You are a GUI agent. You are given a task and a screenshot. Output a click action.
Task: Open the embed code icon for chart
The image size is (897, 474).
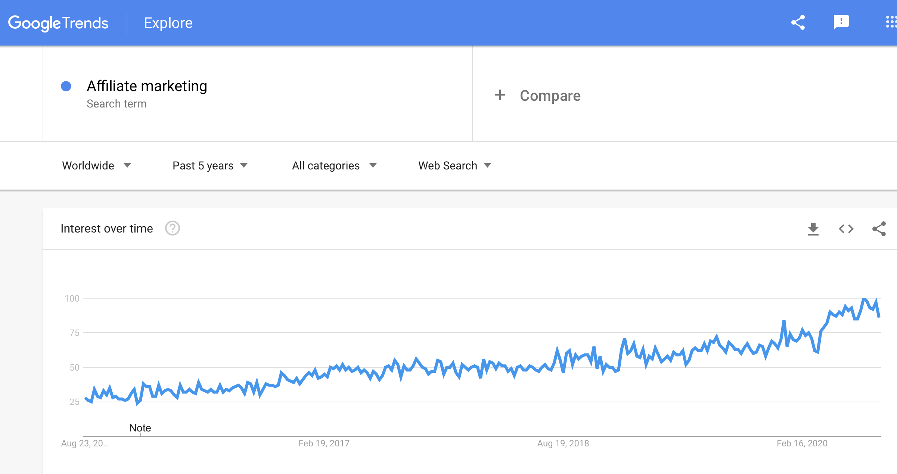coord(846,229)
